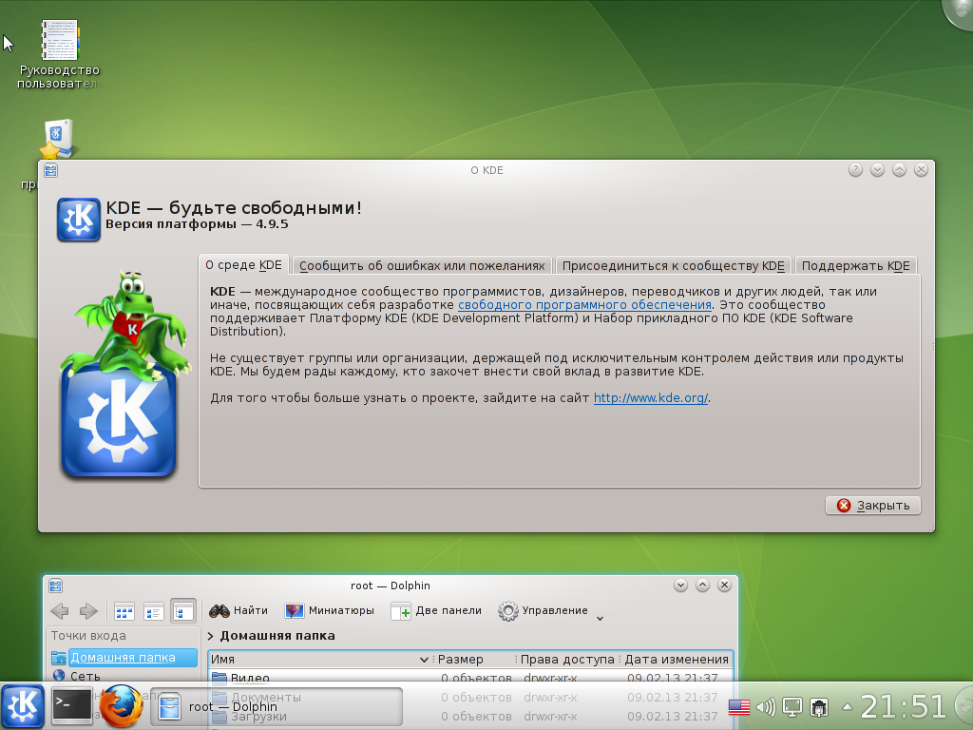Sort by Дата изменения column header
The height and width of the screenshot is (730, 973).
click(x=677, y=660)
